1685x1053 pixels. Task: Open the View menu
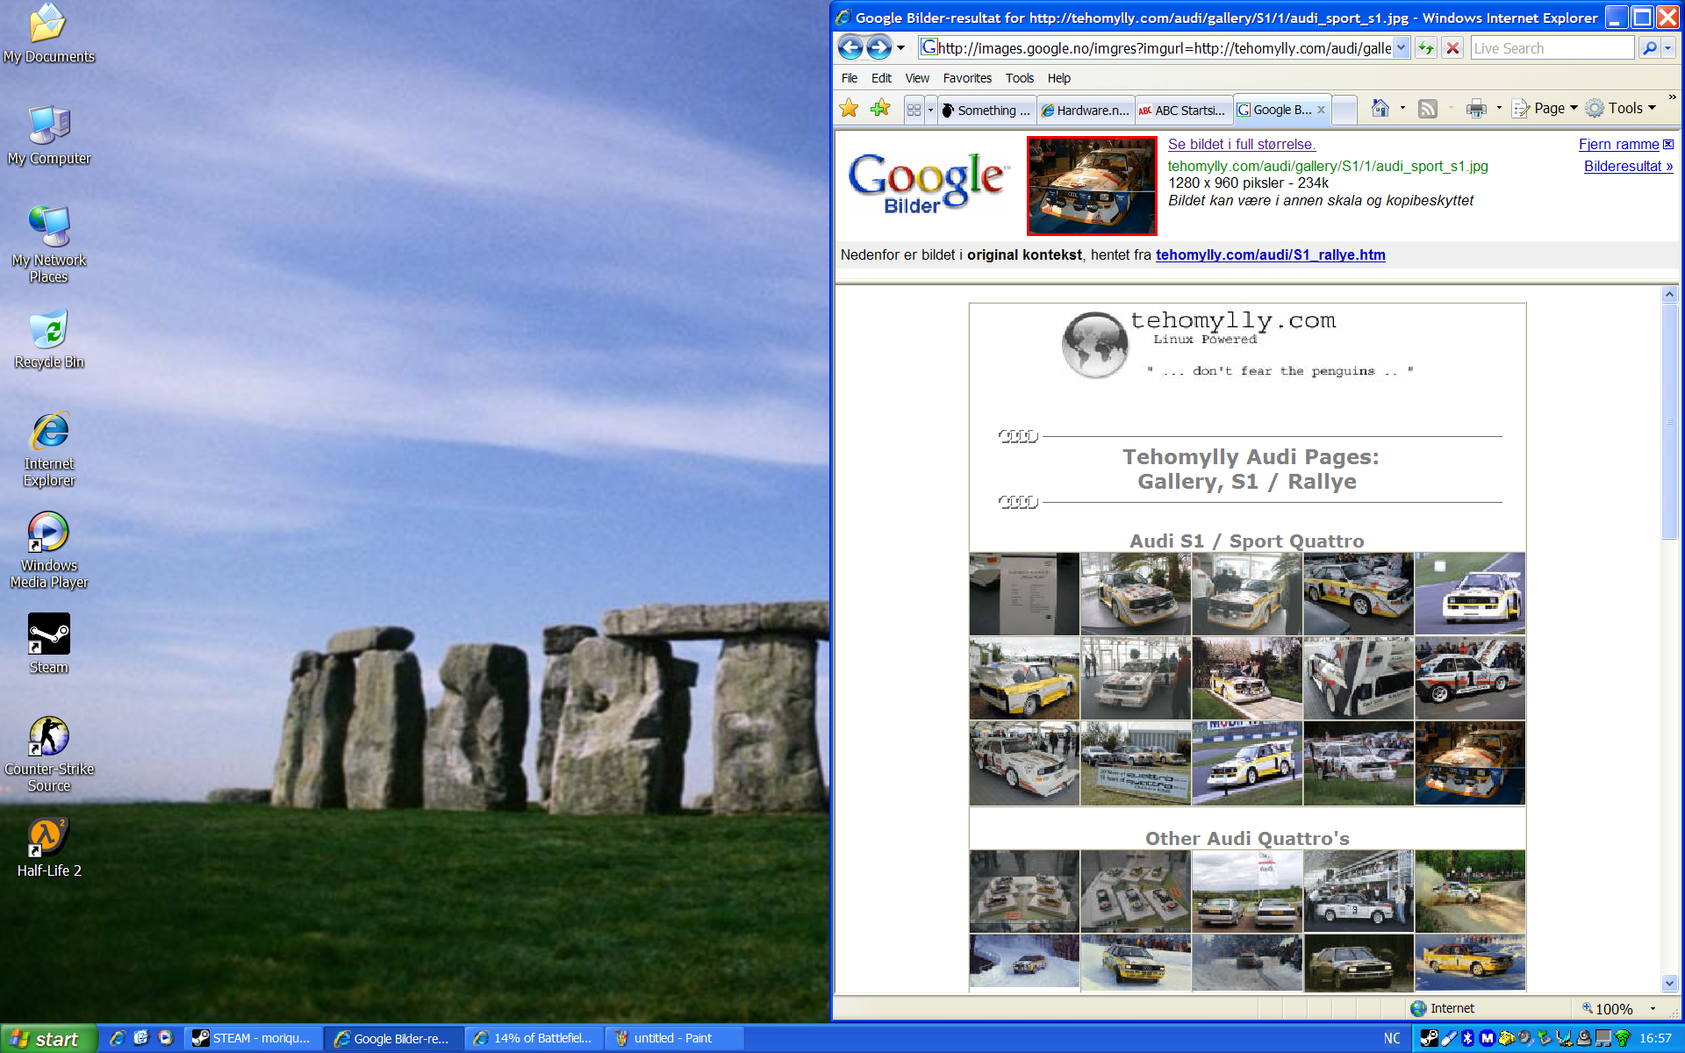point(917,78)
